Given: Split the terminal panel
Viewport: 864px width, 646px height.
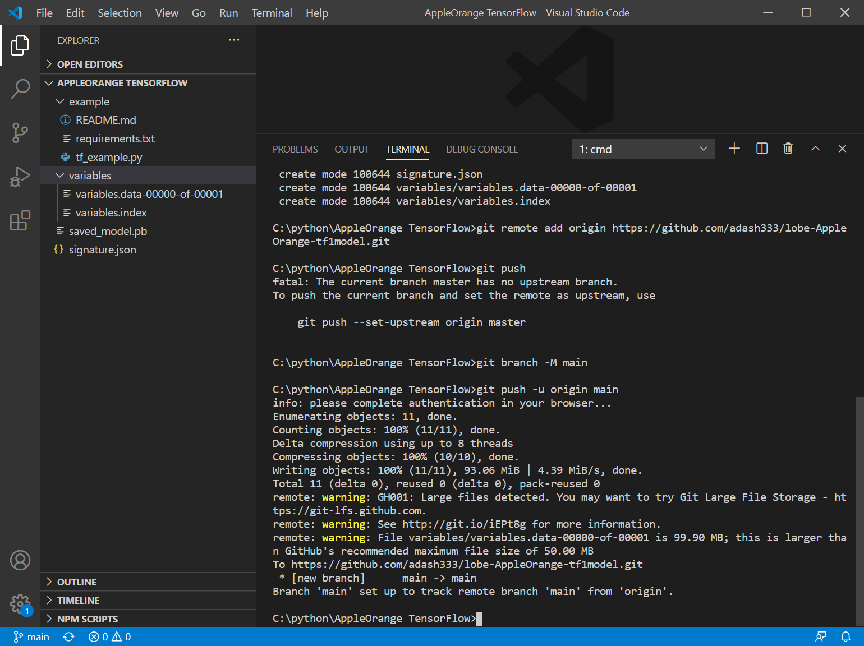Looking at the screenshot, I should coord(761,149).
